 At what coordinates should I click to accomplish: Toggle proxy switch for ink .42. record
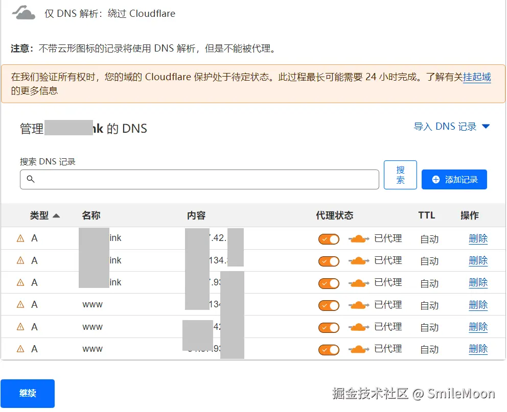tap(329, 239)
